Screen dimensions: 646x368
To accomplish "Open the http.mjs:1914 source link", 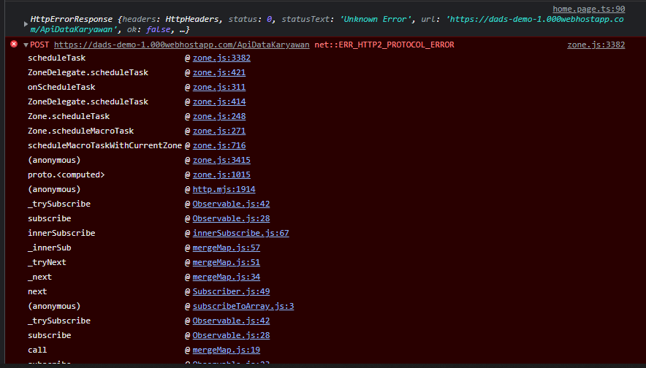I will [x=224, y=189].
